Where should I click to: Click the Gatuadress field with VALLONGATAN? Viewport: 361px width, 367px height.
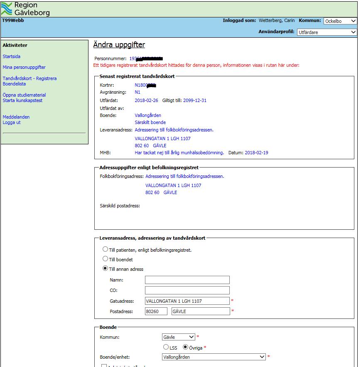tap(187, 301)
